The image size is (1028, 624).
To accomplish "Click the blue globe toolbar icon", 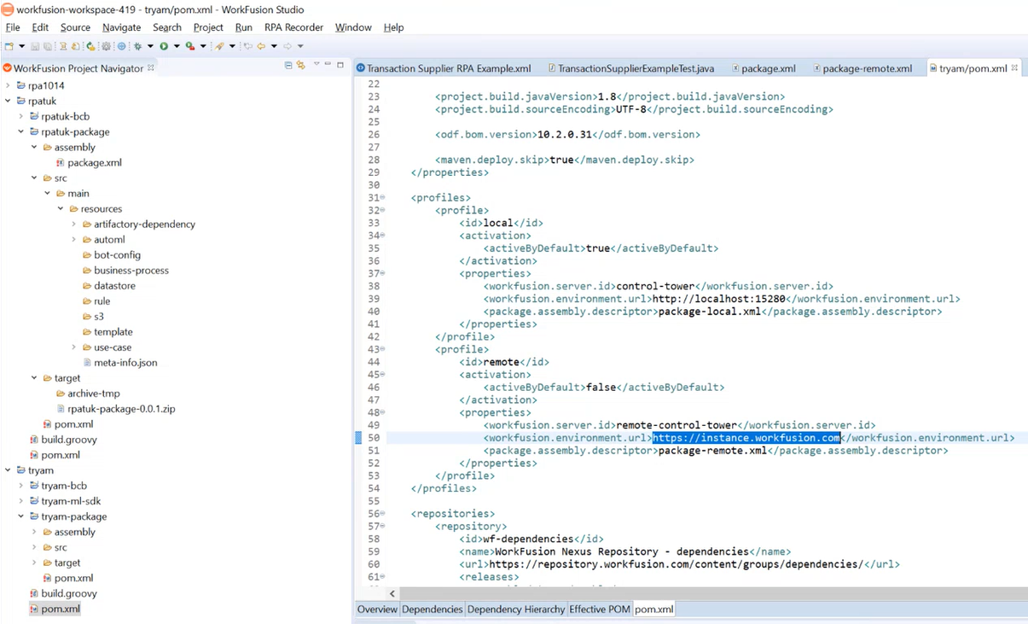I will tap(121, 46).
